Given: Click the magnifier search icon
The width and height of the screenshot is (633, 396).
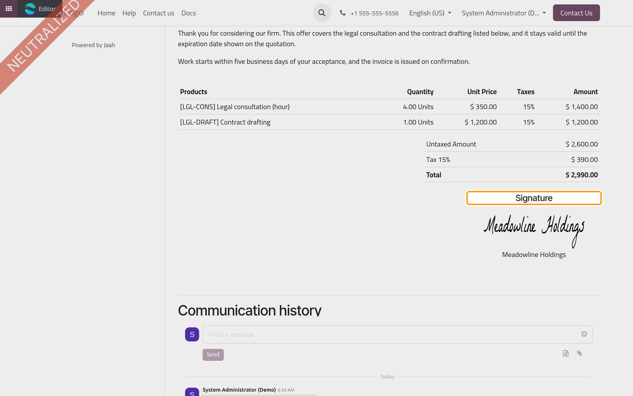Looking at the screenshot, I should click(322, 13).
